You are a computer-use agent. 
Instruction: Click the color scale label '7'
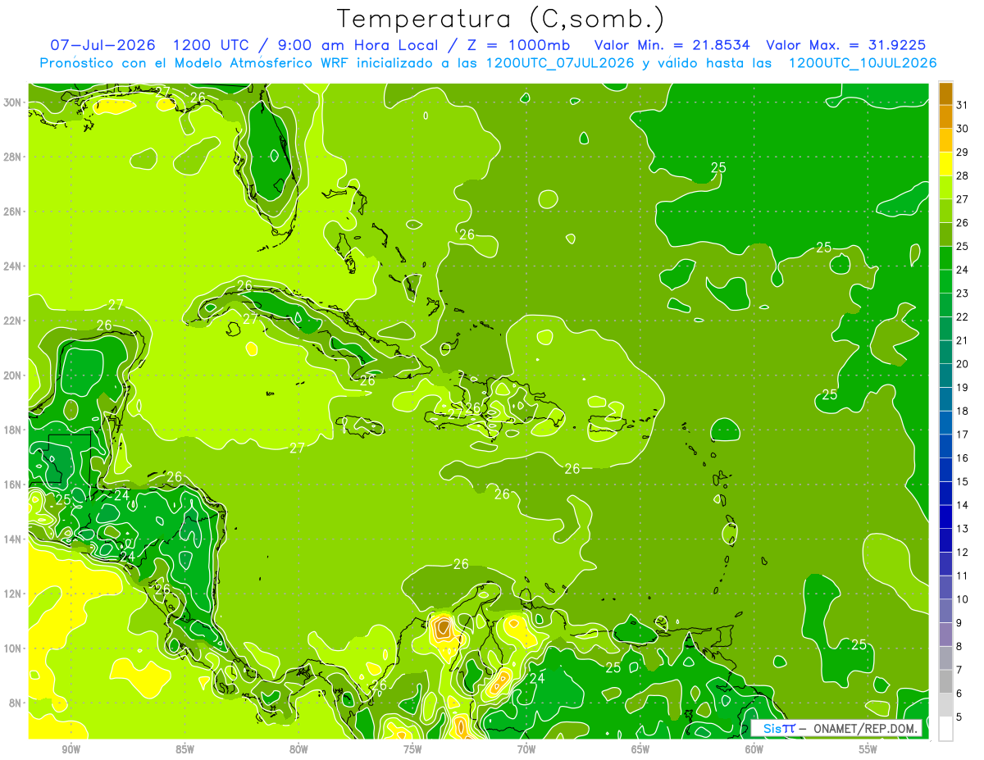coord(959,670)
